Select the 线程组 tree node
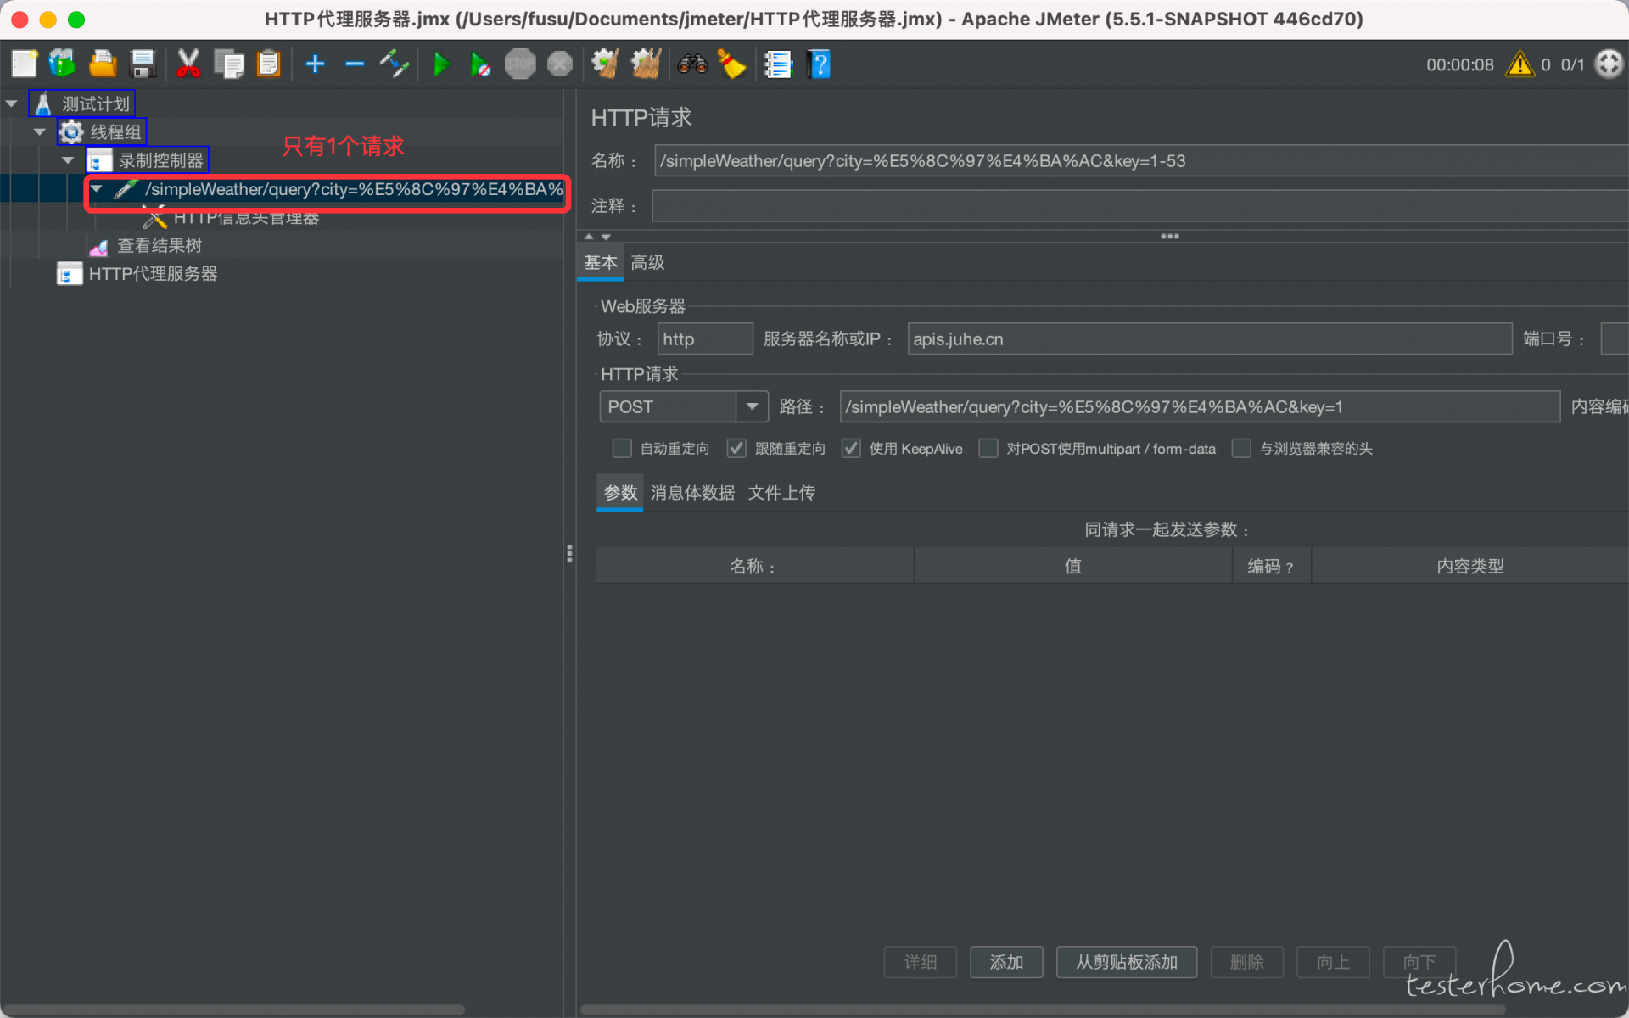 pos(102,131)
